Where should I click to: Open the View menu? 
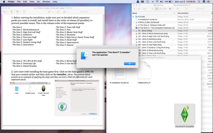point(32,2)
